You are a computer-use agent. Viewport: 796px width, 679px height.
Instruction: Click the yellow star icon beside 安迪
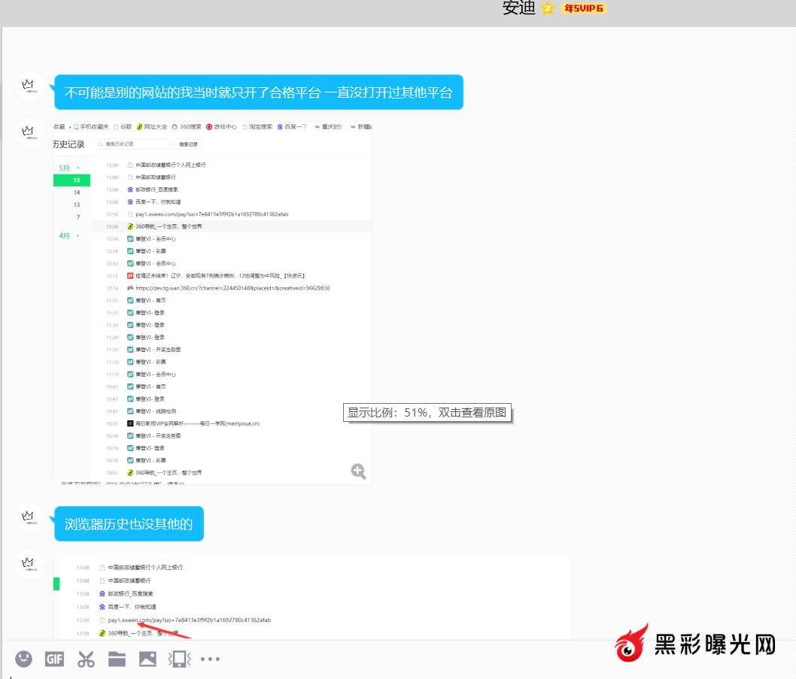click(x=547, y=9)
